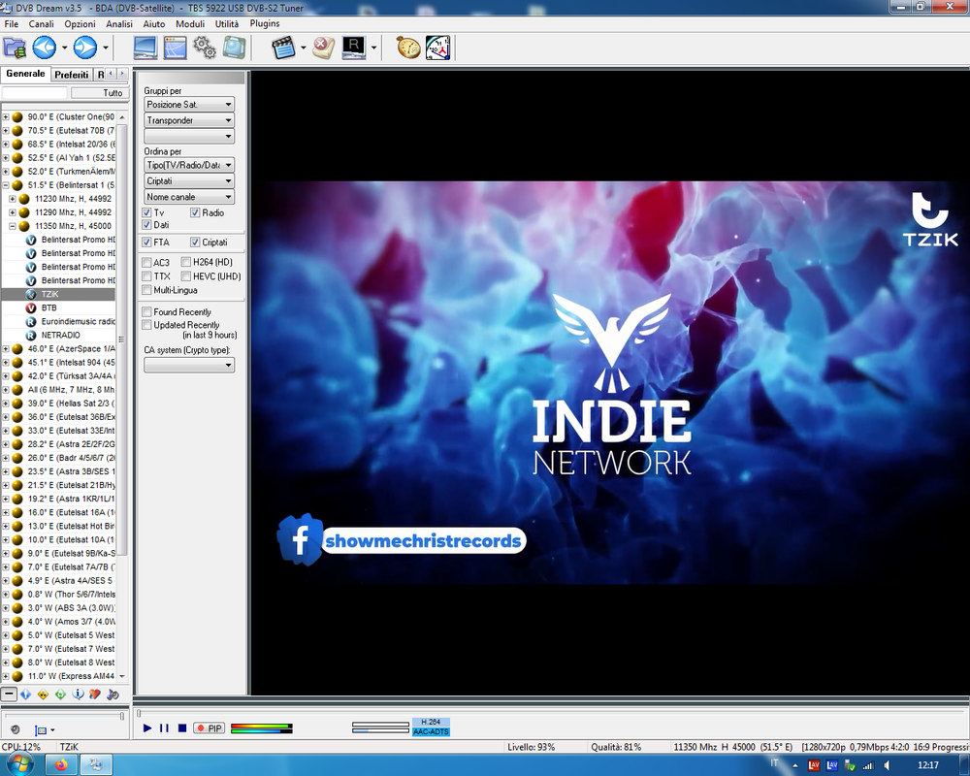
Task: Enable the Multi-Lingua checkbox
Action: [x=146, y=290]
